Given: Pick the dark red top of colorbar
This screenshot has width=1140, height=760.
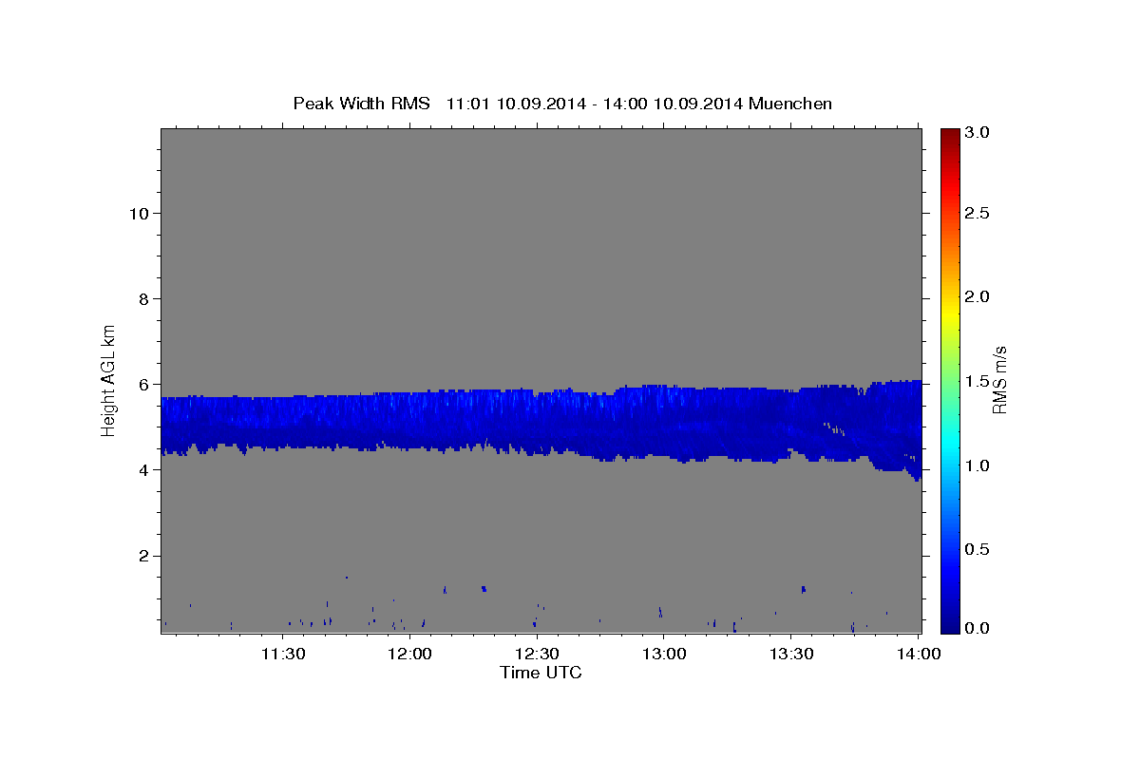Looking at the screenshot, I should tap(949, 135).
